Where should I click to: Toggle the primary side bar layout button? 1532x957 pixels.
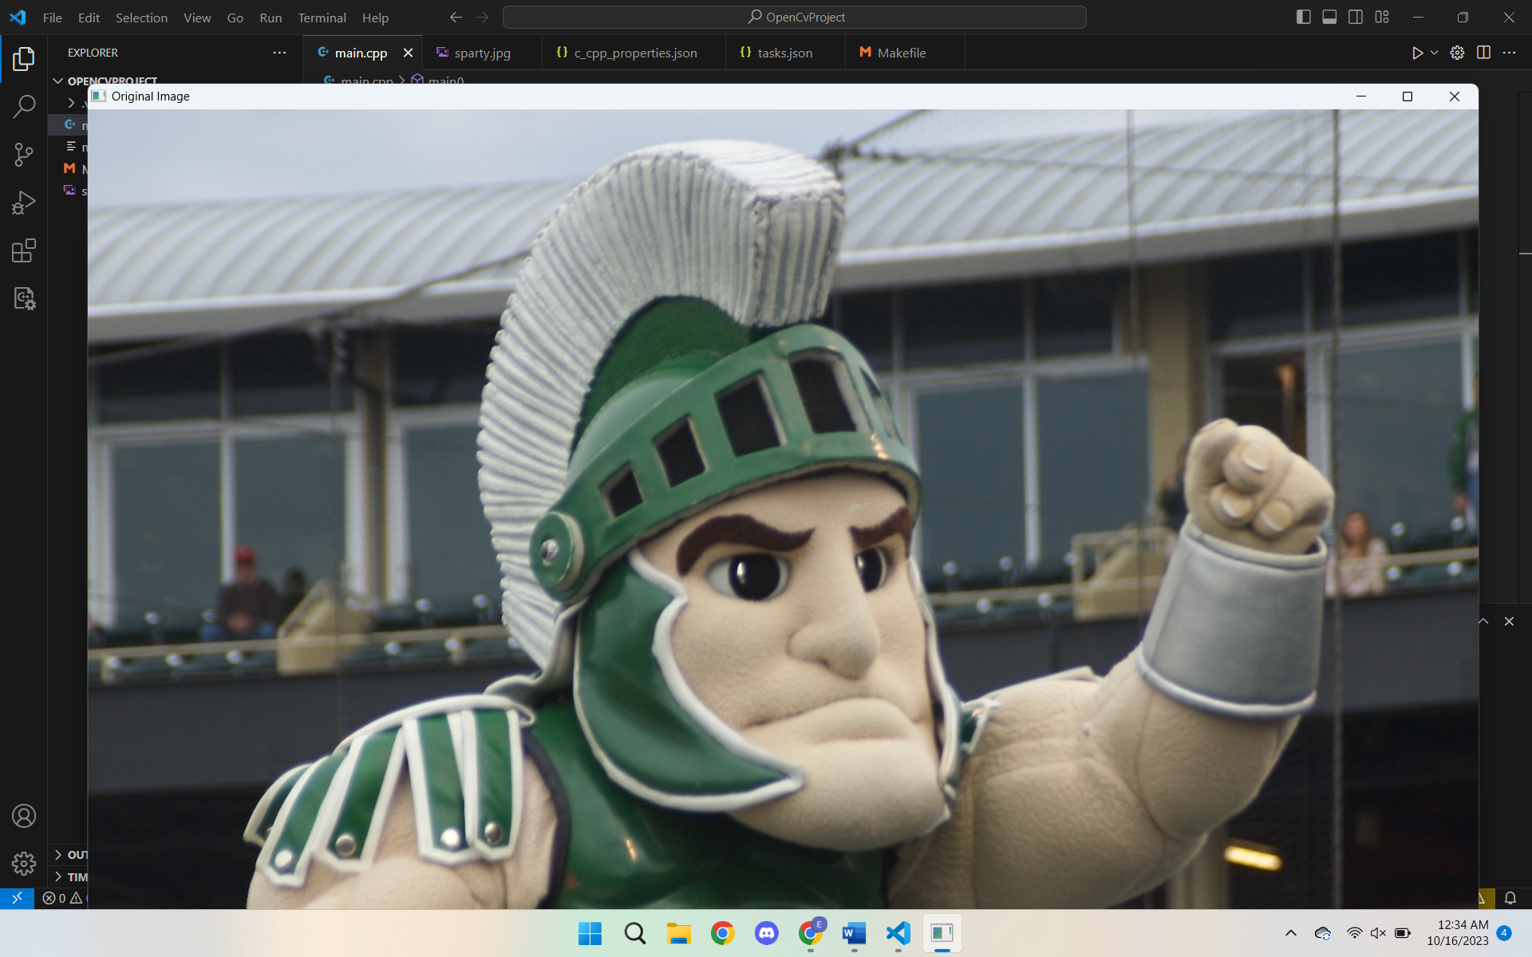(1304, 17)
